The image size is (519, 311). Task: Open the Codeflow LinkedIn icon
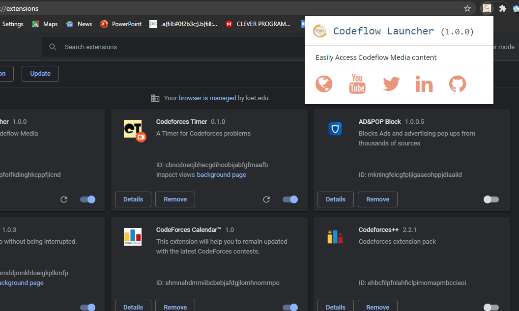tap(424, 84)
